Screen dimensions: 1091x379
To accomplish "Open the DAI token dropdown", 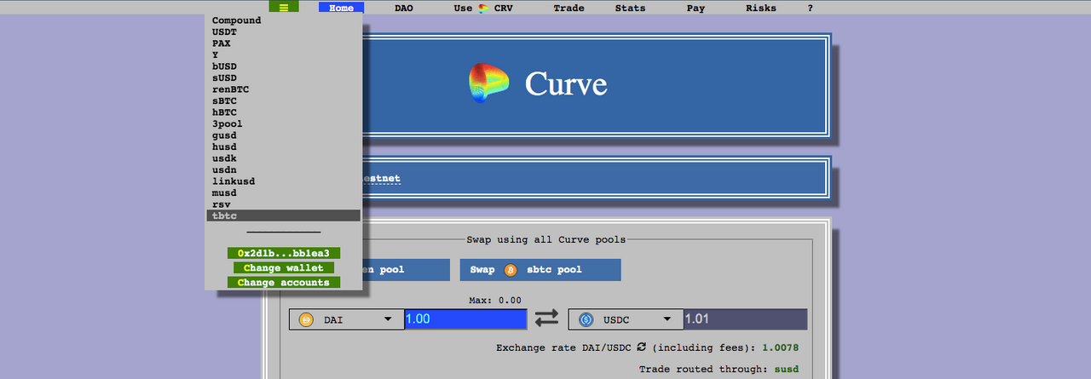I will coord(347,319).
